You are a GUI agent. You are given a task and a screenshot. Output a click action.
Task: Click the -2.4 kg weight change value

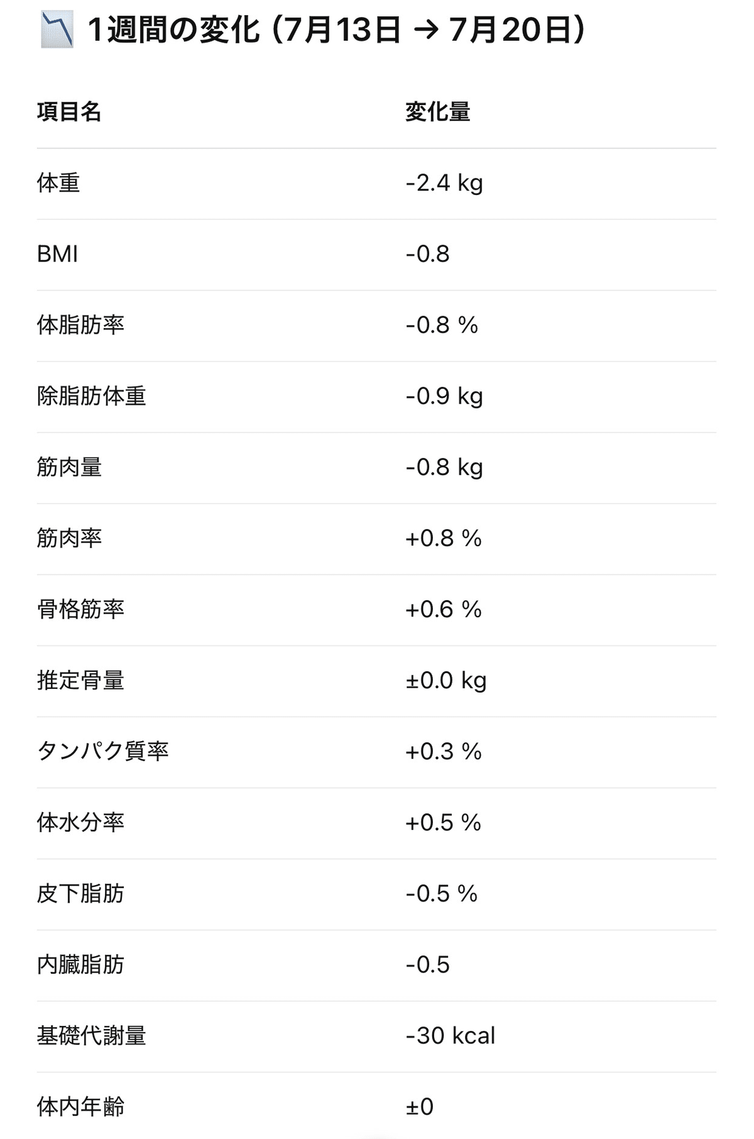pos(444,183)
